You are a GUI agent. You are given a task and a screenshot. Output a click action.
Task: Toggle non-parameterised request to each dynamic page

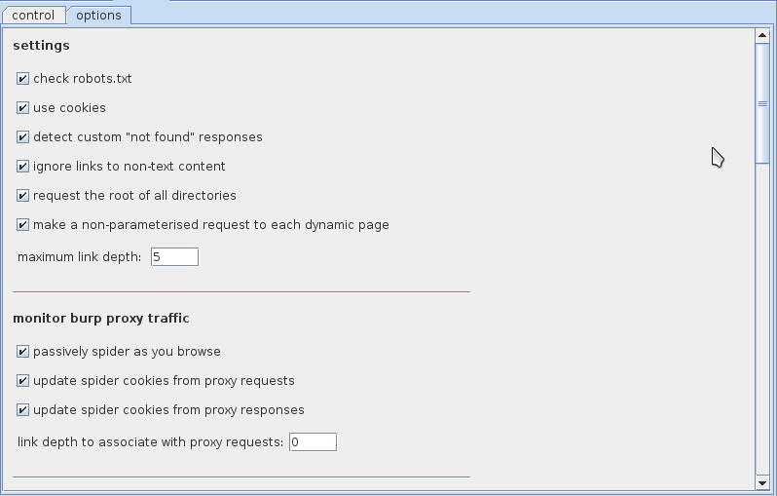[22, 225]
